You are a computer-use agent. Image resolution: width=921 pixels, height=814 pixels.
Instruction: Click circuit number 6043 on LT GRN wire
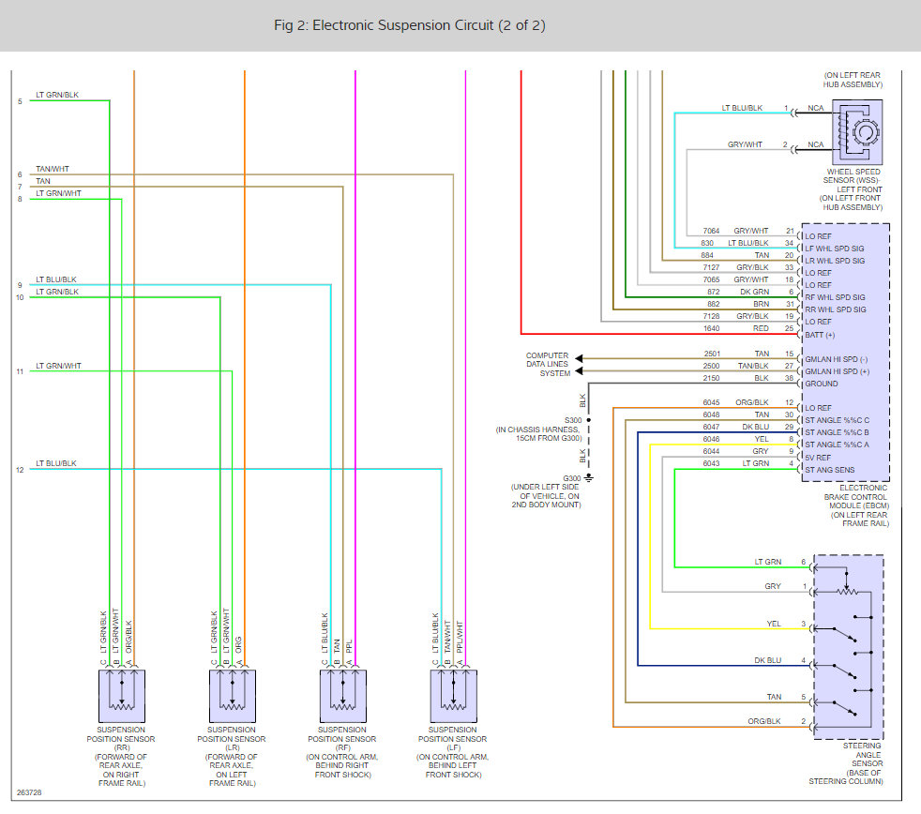(711, 463)
